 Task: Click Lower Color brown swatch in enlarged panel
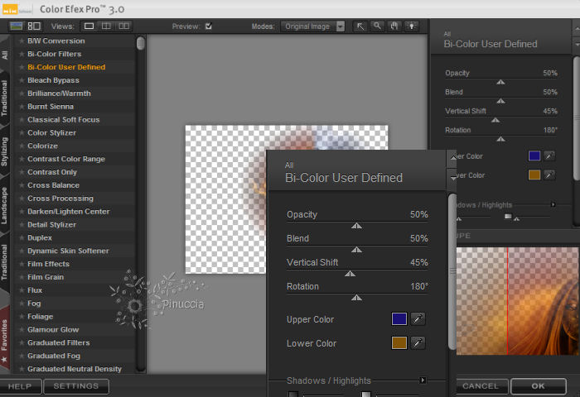(399, 343)
